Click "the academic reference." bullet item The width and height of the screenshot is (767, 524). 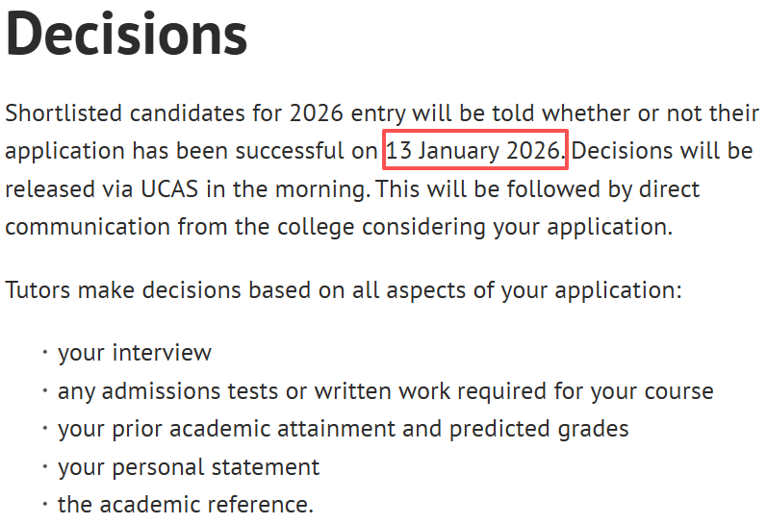186,504
